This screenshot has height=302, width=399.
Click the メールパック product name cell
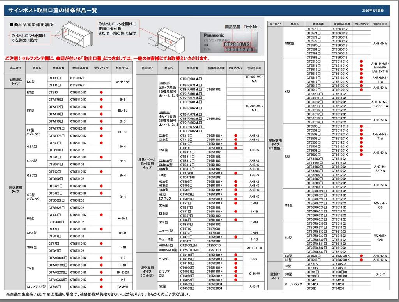pos(294,284)
